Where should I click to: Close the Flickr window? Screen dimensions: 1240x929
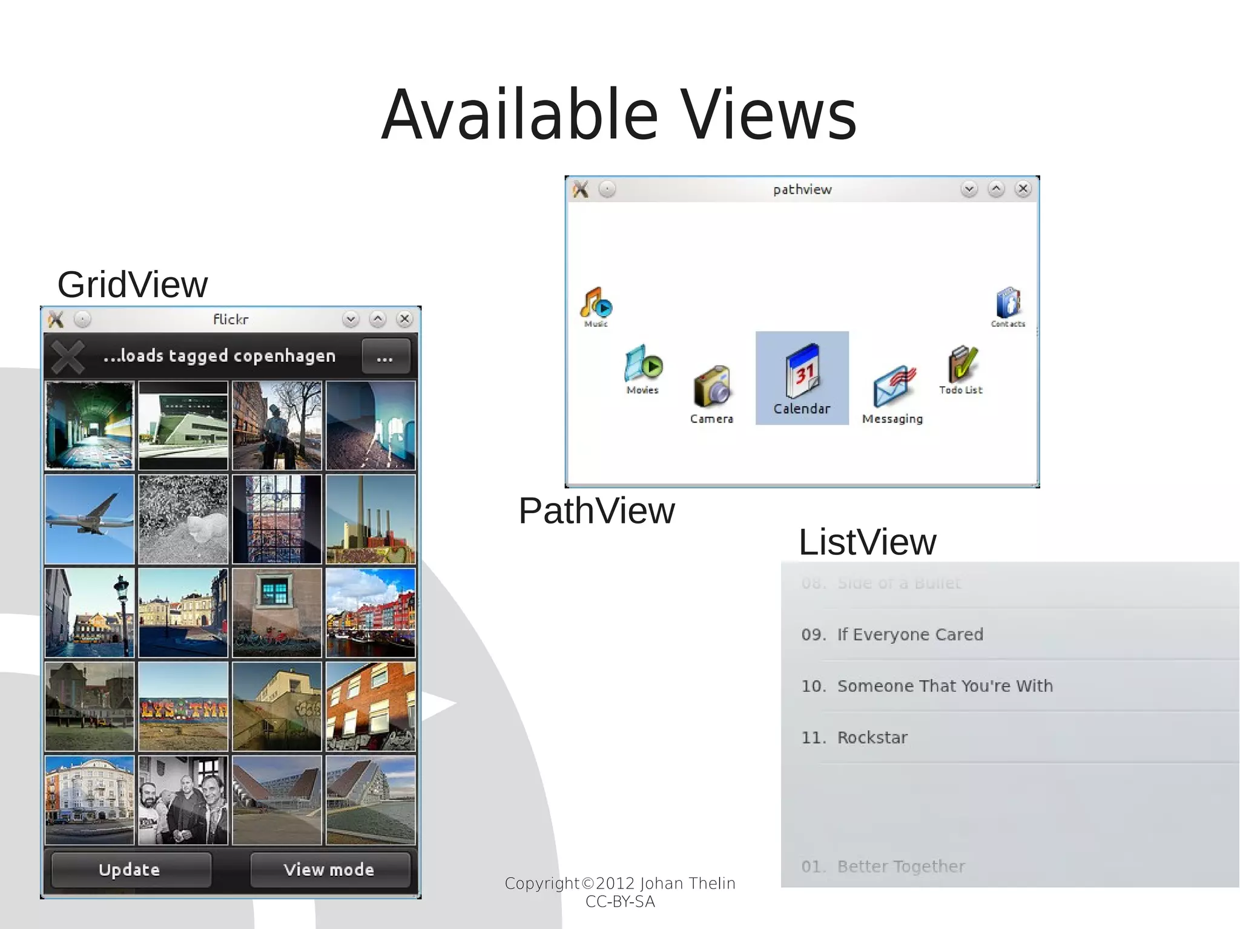click(x=404, y=319)
